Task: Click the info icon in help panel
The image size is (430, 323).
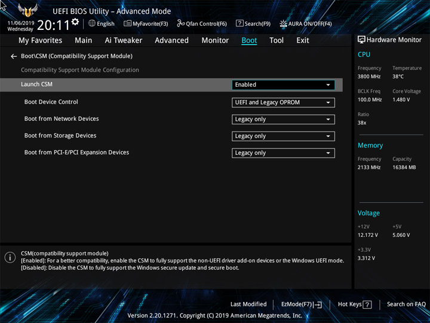Action: (10, 258)
